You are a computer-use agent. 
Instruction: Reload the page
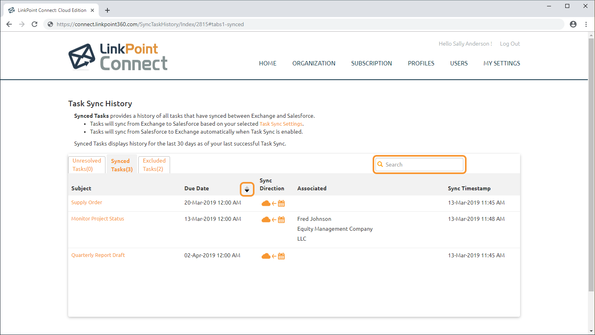click(x=34, y=24)
